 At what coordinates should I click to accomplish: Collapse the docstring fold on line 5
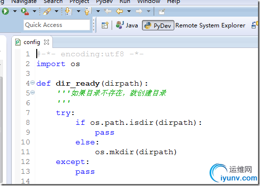[x=33, y=92]
